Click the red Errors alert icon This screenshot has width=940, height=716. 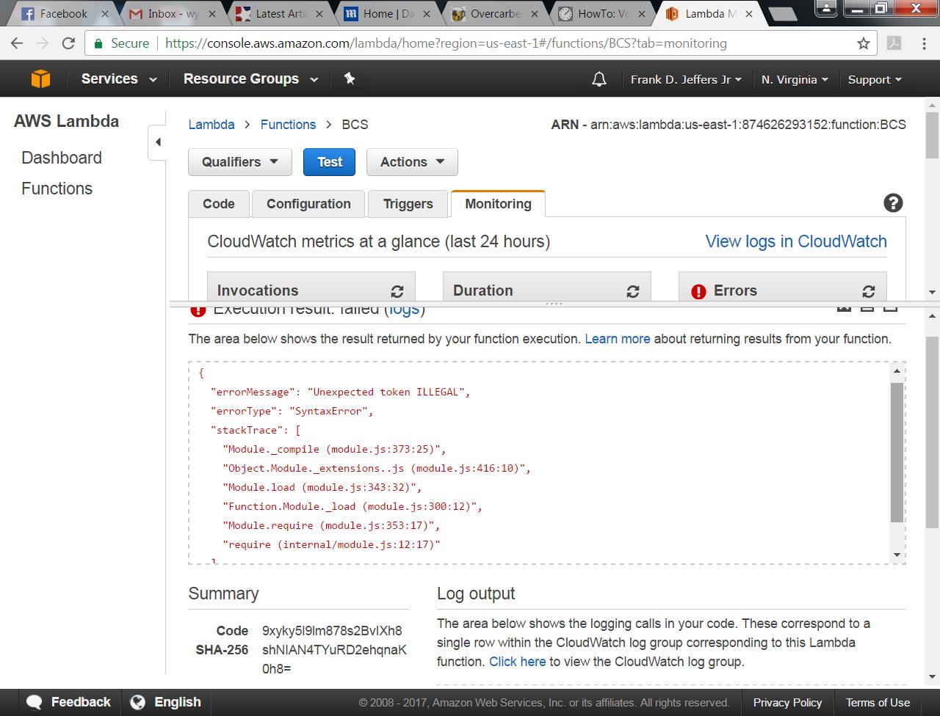tap(698, 291)
